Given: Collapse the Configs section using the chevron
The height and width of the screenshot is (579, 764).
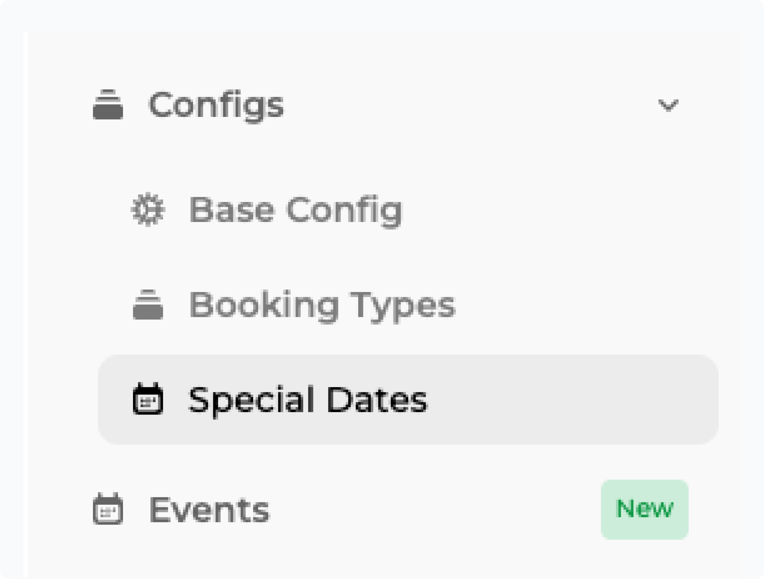Looking at the screenshot, I should pyautogui.click(x=668, y=105).
